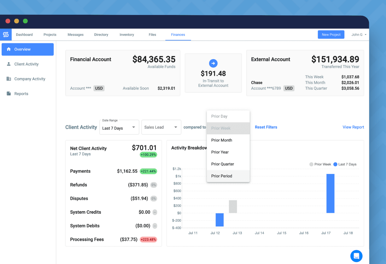Click the S app logo in the navigation bar
The image size is (386, 264).
[x=6, y=35]
